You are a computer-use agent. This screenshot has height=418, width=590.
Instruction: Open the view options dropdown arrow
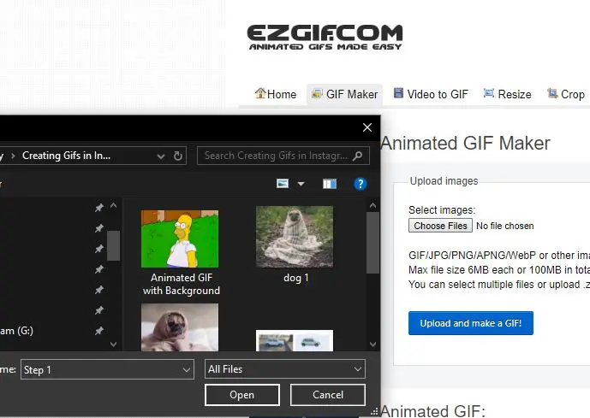[x=301, y=184]
